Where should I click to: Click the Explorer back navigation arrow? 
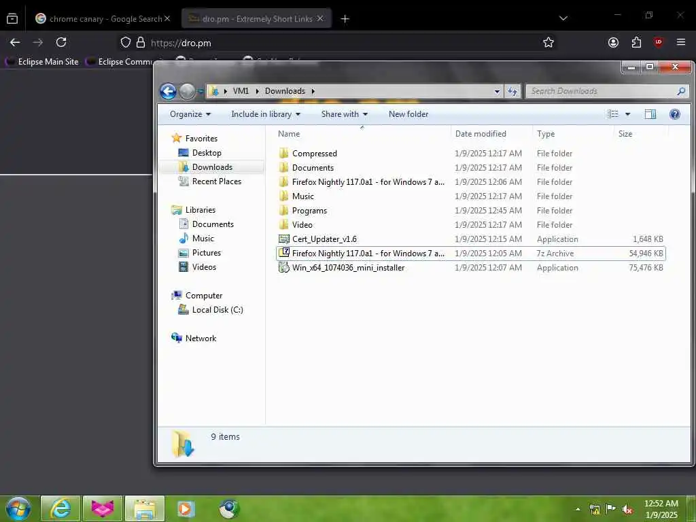coord(169,91)
